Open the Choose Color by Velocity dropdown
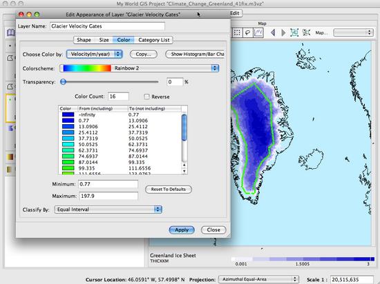This screenshot has height=284, width=380. point(94,54)
